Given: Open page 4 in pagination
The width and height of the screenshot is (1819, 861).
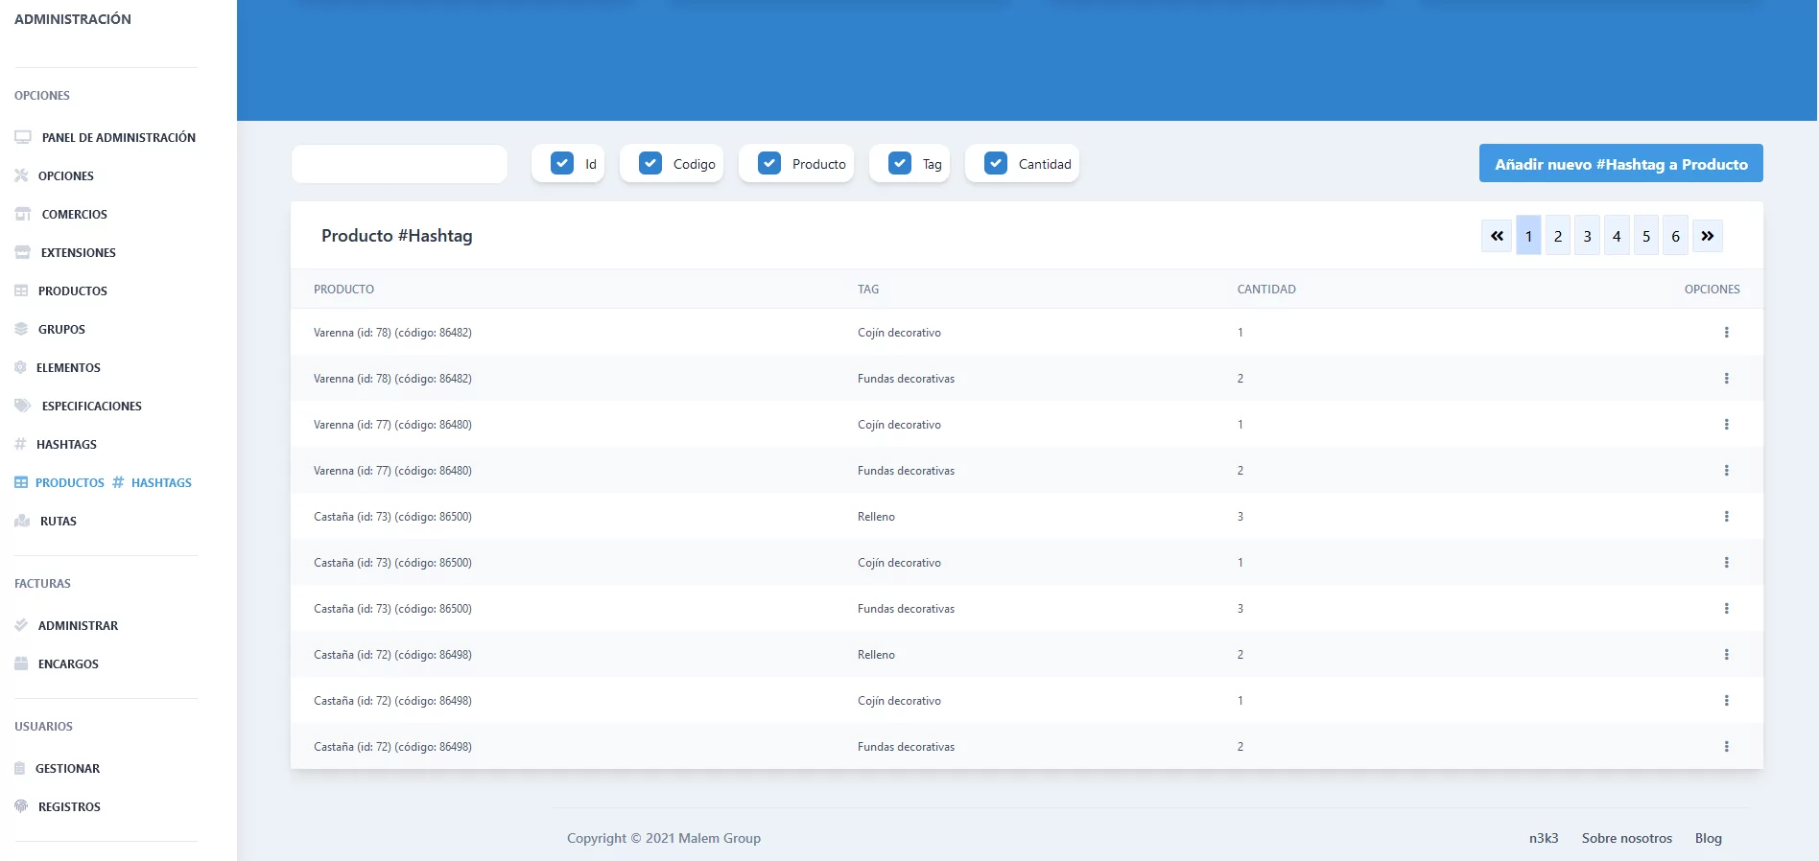Looking at the screenshot, I should tap(1617, 236).
